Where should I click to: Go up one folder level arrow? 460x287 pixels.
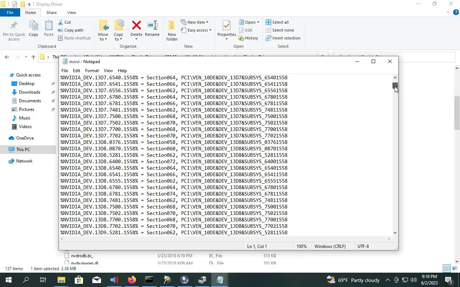click(x=33, y=57)
